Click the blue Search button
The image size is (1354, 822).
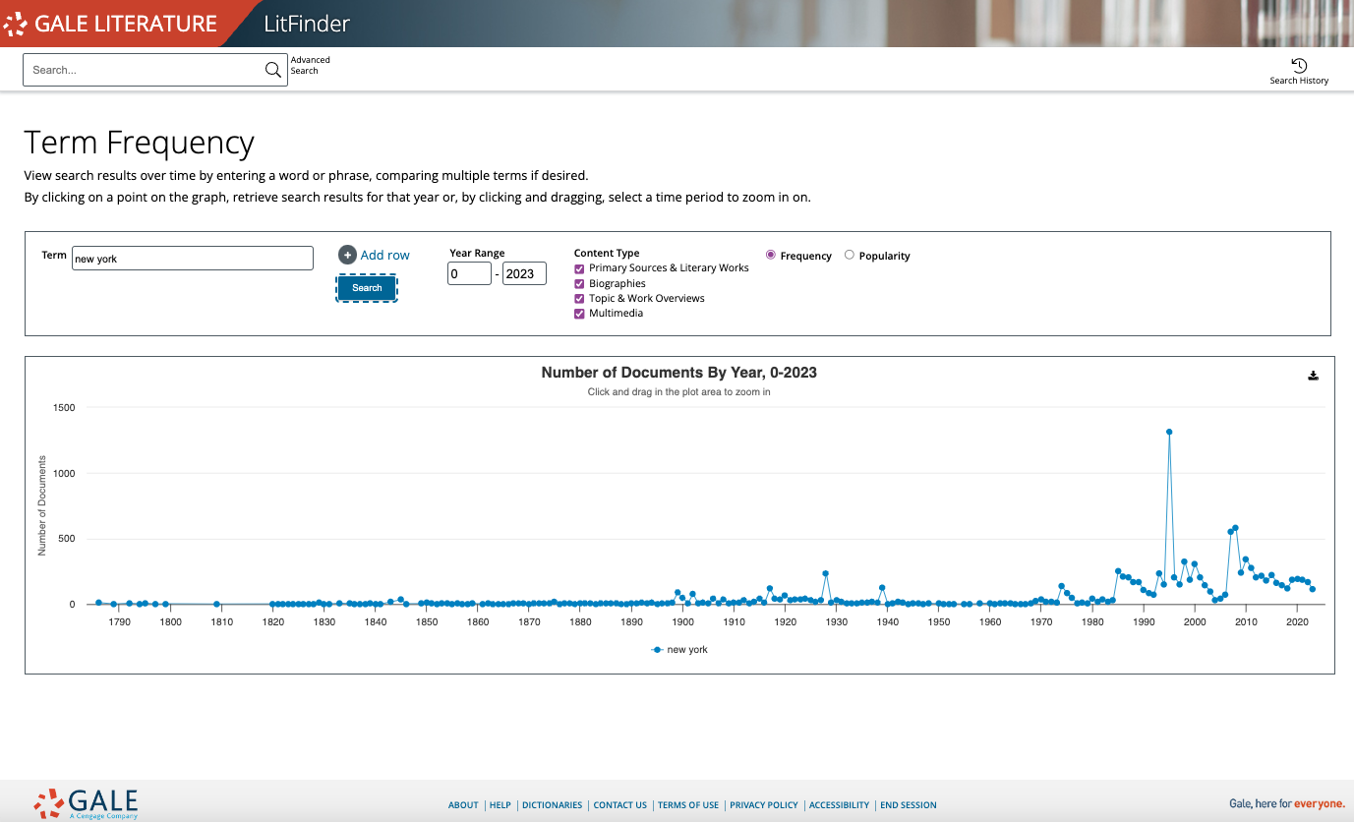(367, 288)
